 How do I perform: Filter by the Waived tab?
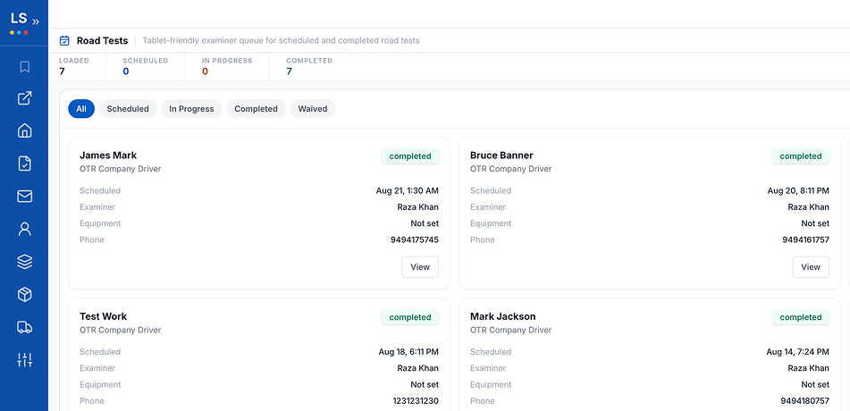coord(313,108)
